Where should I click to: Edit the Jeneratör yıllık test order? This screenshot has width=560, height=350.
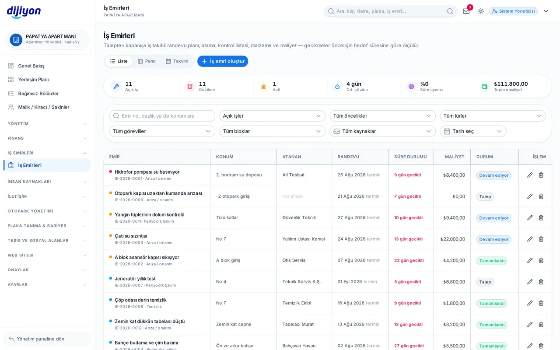(530, 282)
